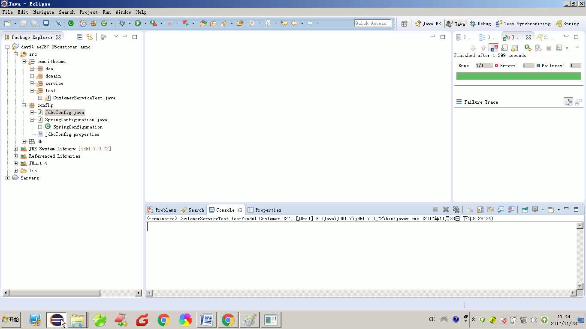Viewport: 586px width, 329px height.
Task: Toggle Filter Stack Trace in Failure Trace
Action: [568, 102]
